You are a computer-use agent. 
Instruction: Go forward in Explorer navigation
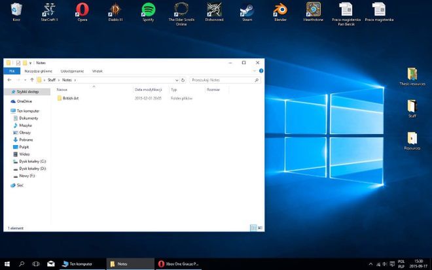click(x=18, y=80)
